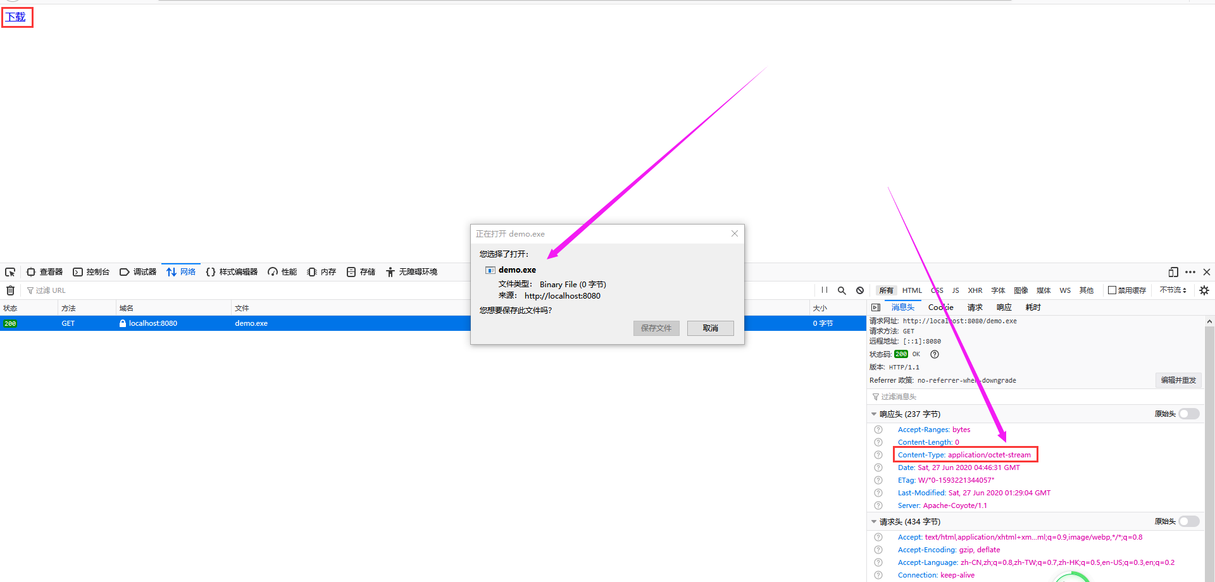Filter requests by 字体 fonts
The image size is (1215, 582).
(x=998, y=290)
